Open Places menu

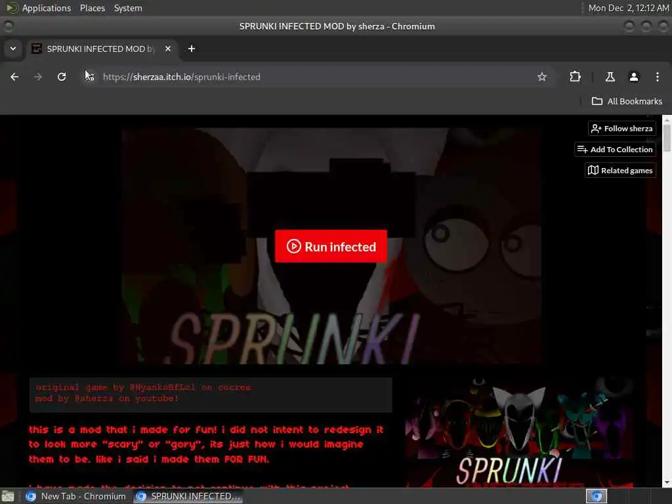pos(92,8)
